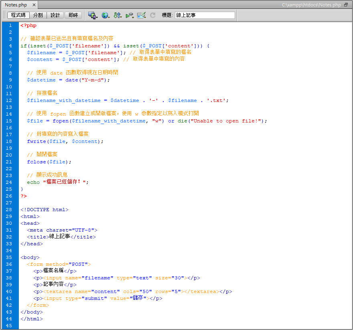Enable 即時 (Live) view
This screenshot has height=330, width=353.
[73, 15]
